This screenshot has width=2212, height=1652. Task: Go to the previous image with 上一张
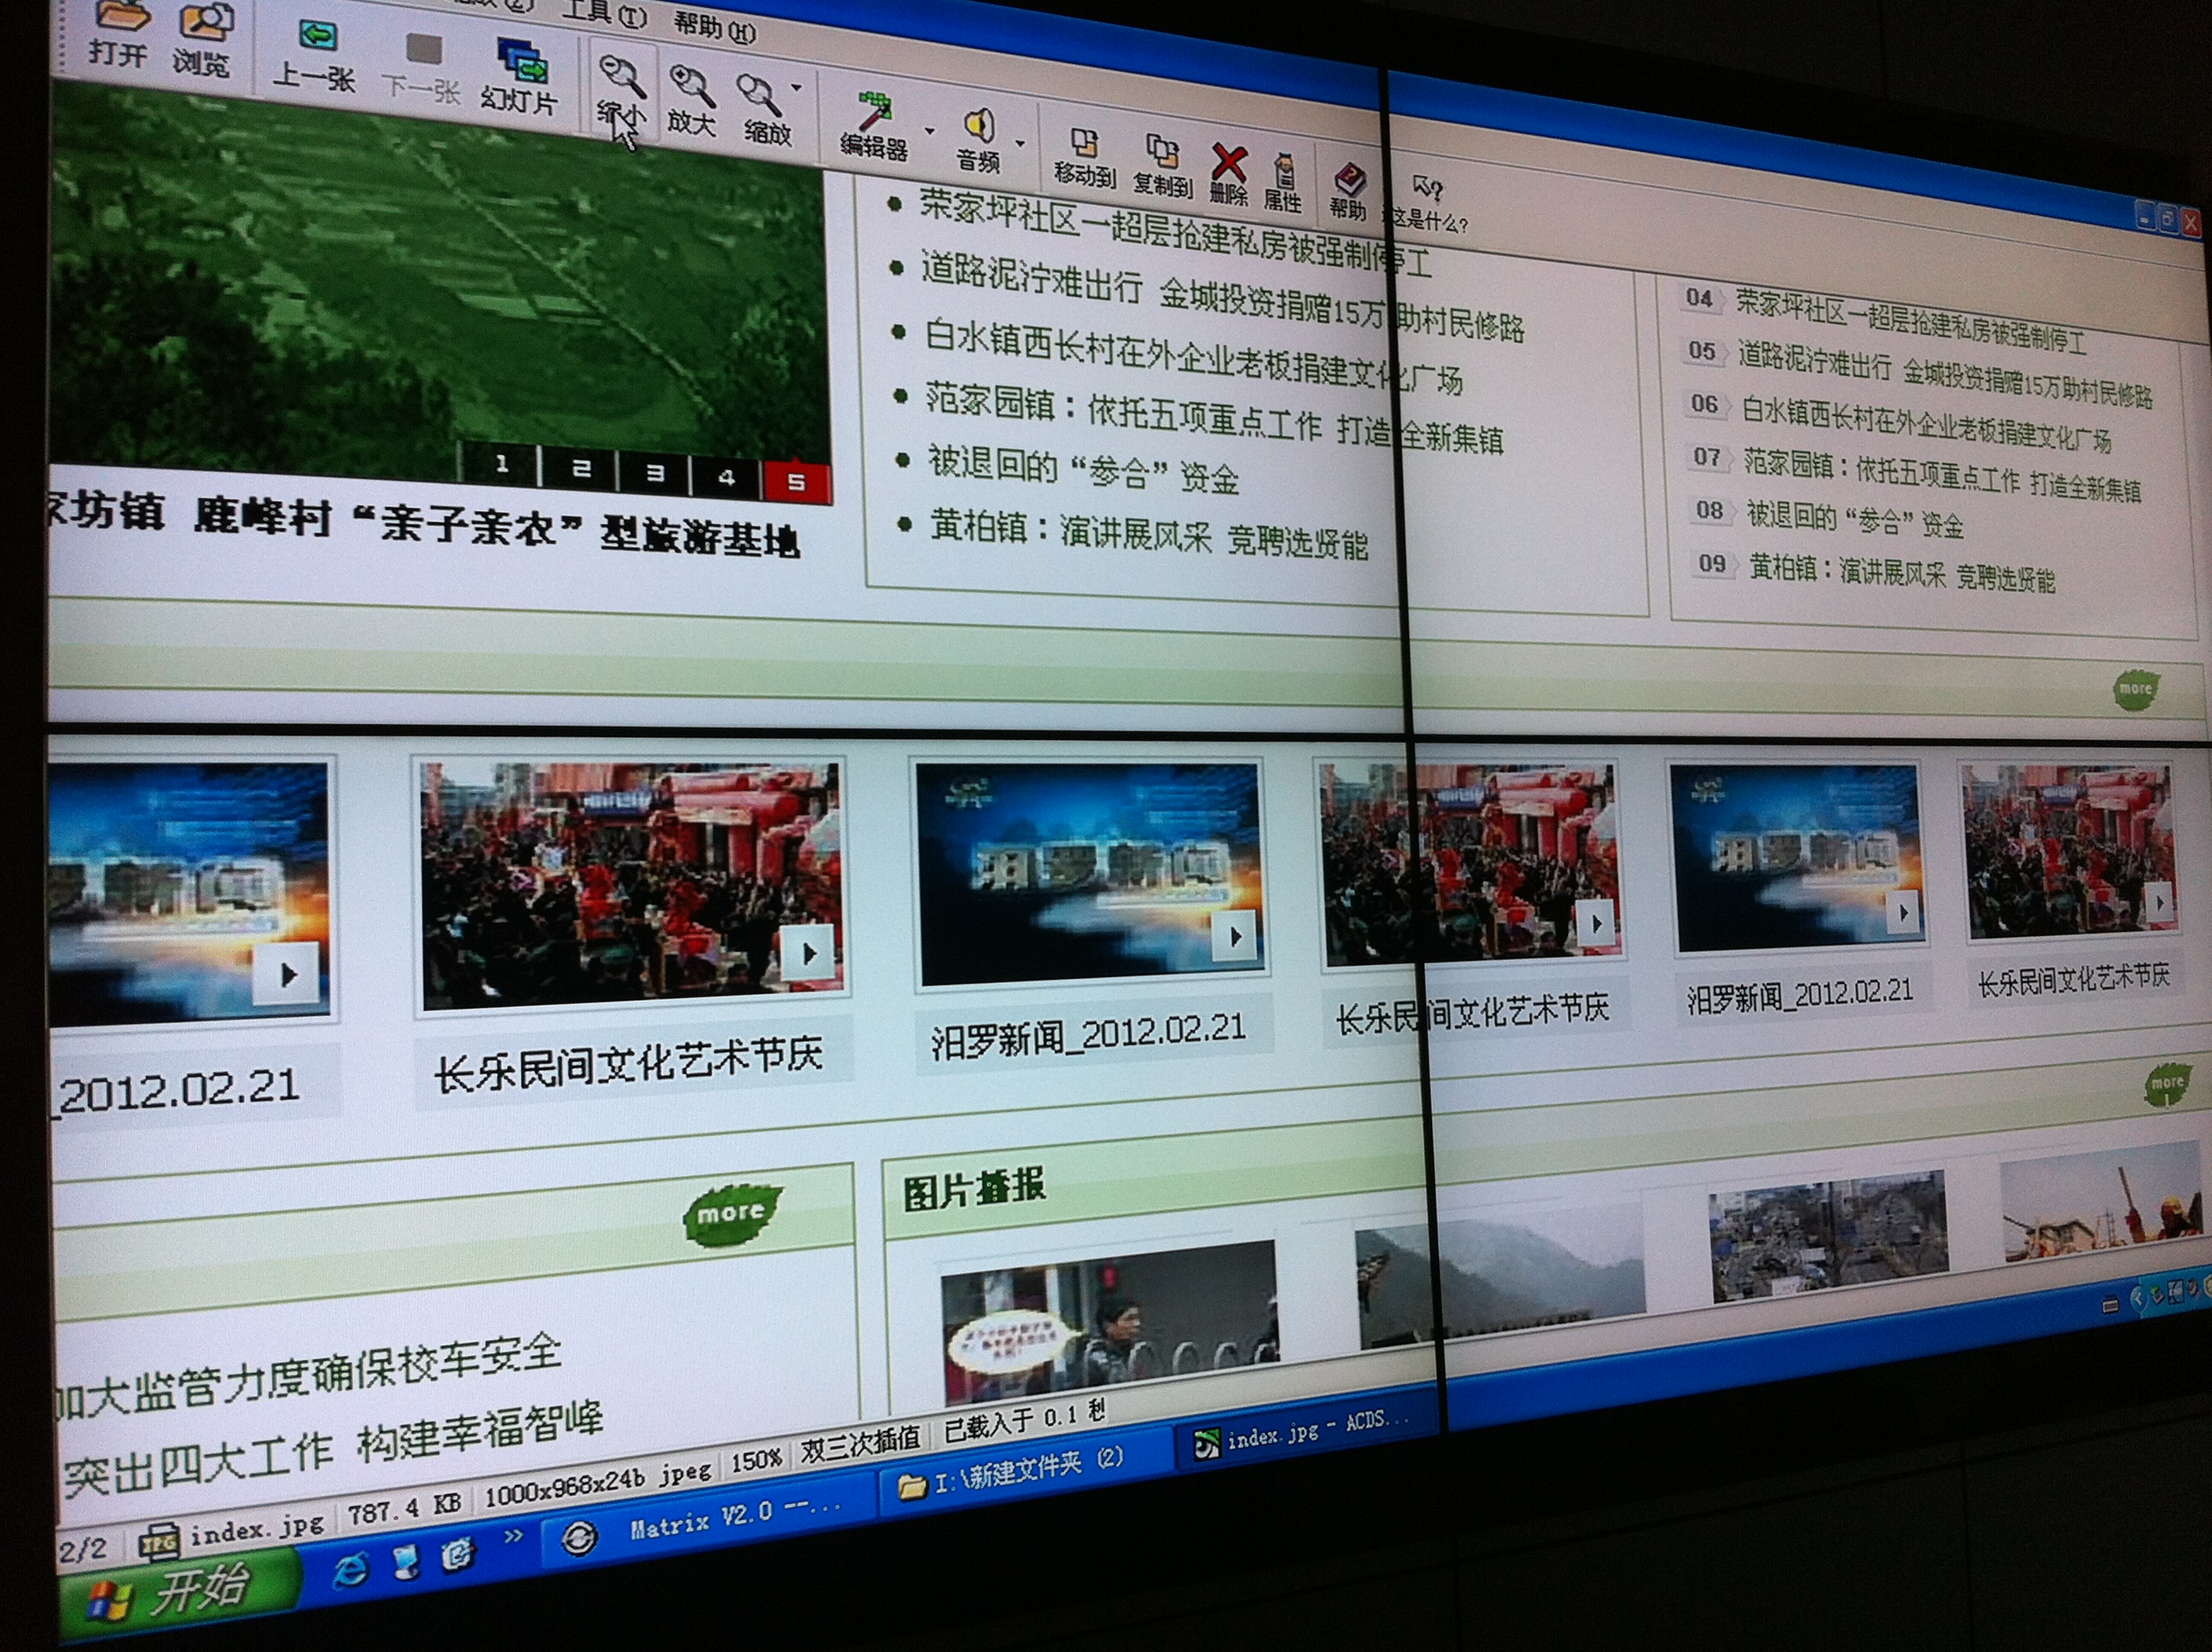coord(316,56)
